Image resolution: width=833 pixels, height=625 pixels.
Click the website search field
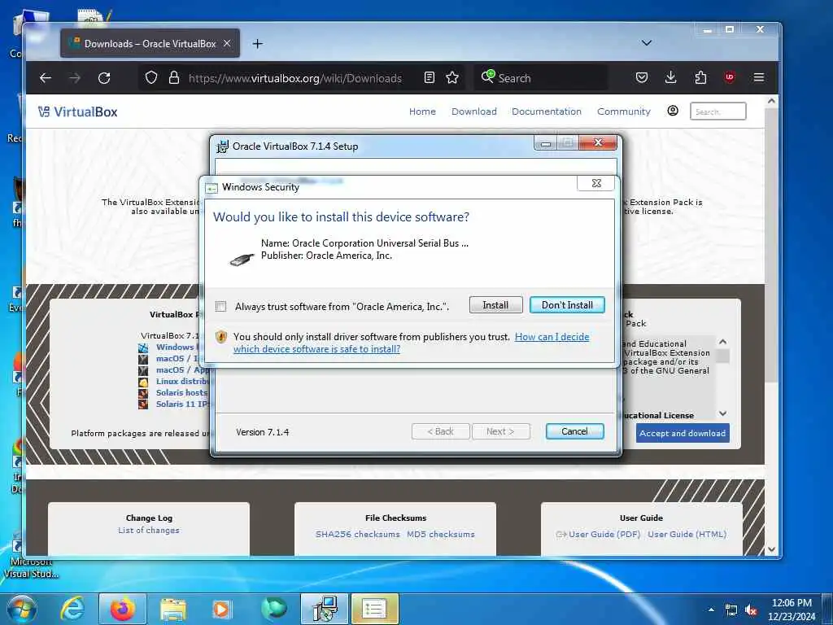[x=717, y=111]
